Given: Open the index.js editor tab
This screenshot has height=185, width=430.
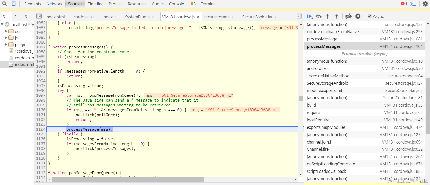Looking at the screenshot, I should click(109, 17).
